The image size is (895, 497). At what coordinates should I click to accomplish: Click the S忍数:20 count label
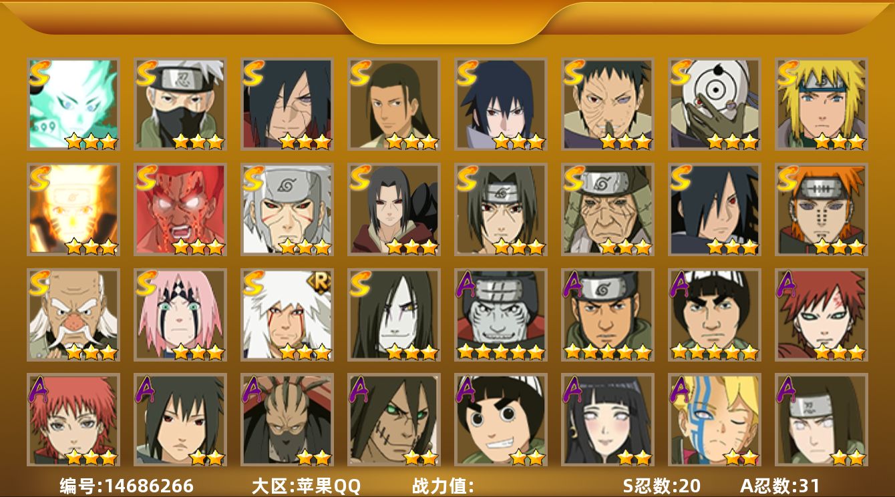[661, 486]
